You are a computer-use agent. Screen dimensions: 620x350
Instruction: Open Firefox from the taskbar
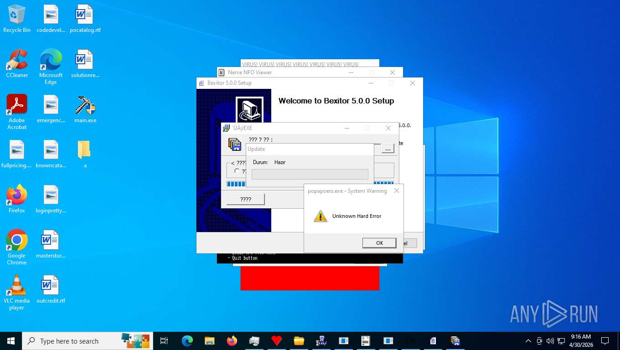(x=232, y=341)
